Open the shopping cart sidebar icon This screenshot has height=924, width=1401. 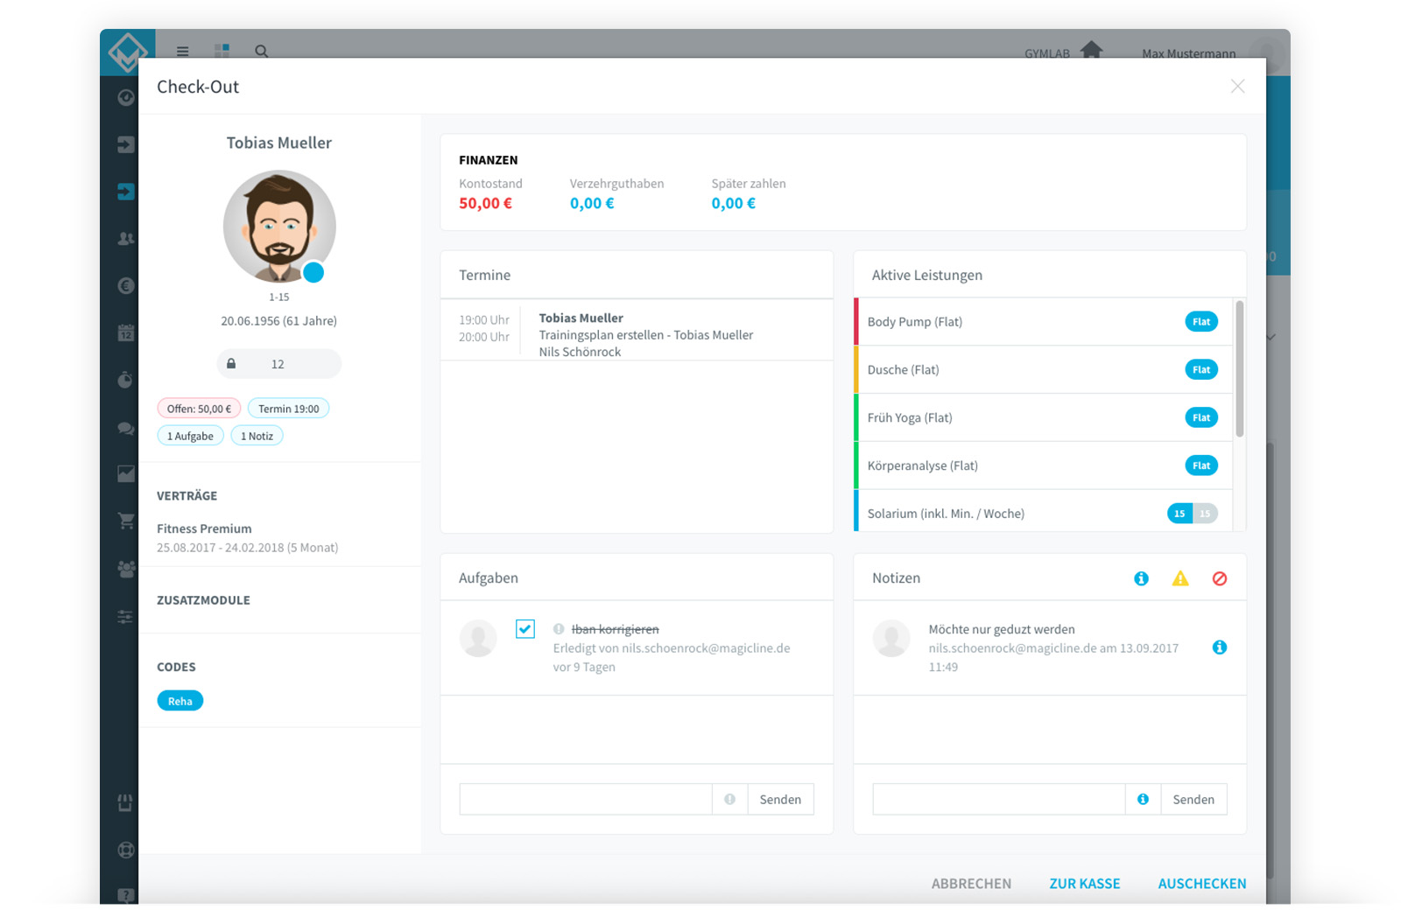click(126, 521)
